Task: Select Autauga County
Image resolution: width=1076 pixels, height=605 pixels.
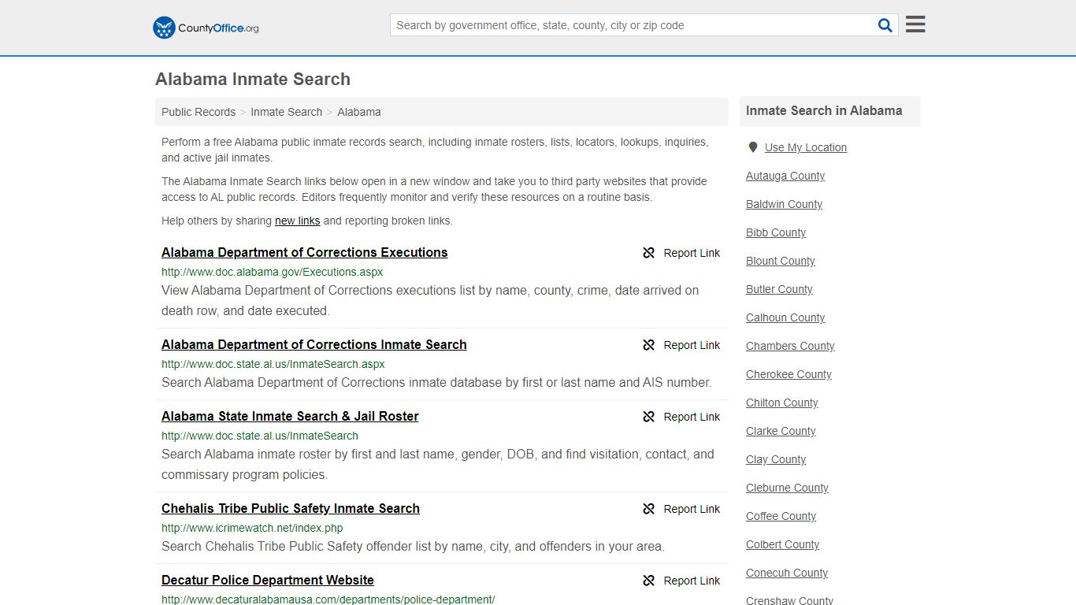Action: (x=785, y=176)
